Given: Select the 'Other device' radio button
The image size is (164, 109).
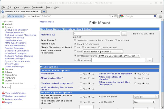Looking at the screenshot, I should point(75,60).
